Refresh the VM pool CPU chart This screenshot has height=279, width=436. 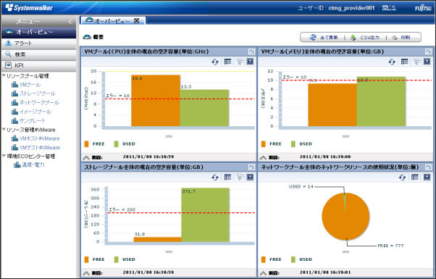[x=215, y=62]
